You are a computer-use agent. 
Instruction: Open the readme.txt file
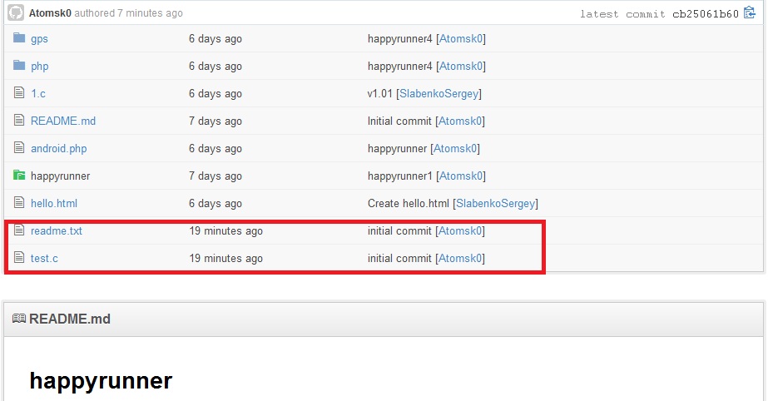click(57, 230)
